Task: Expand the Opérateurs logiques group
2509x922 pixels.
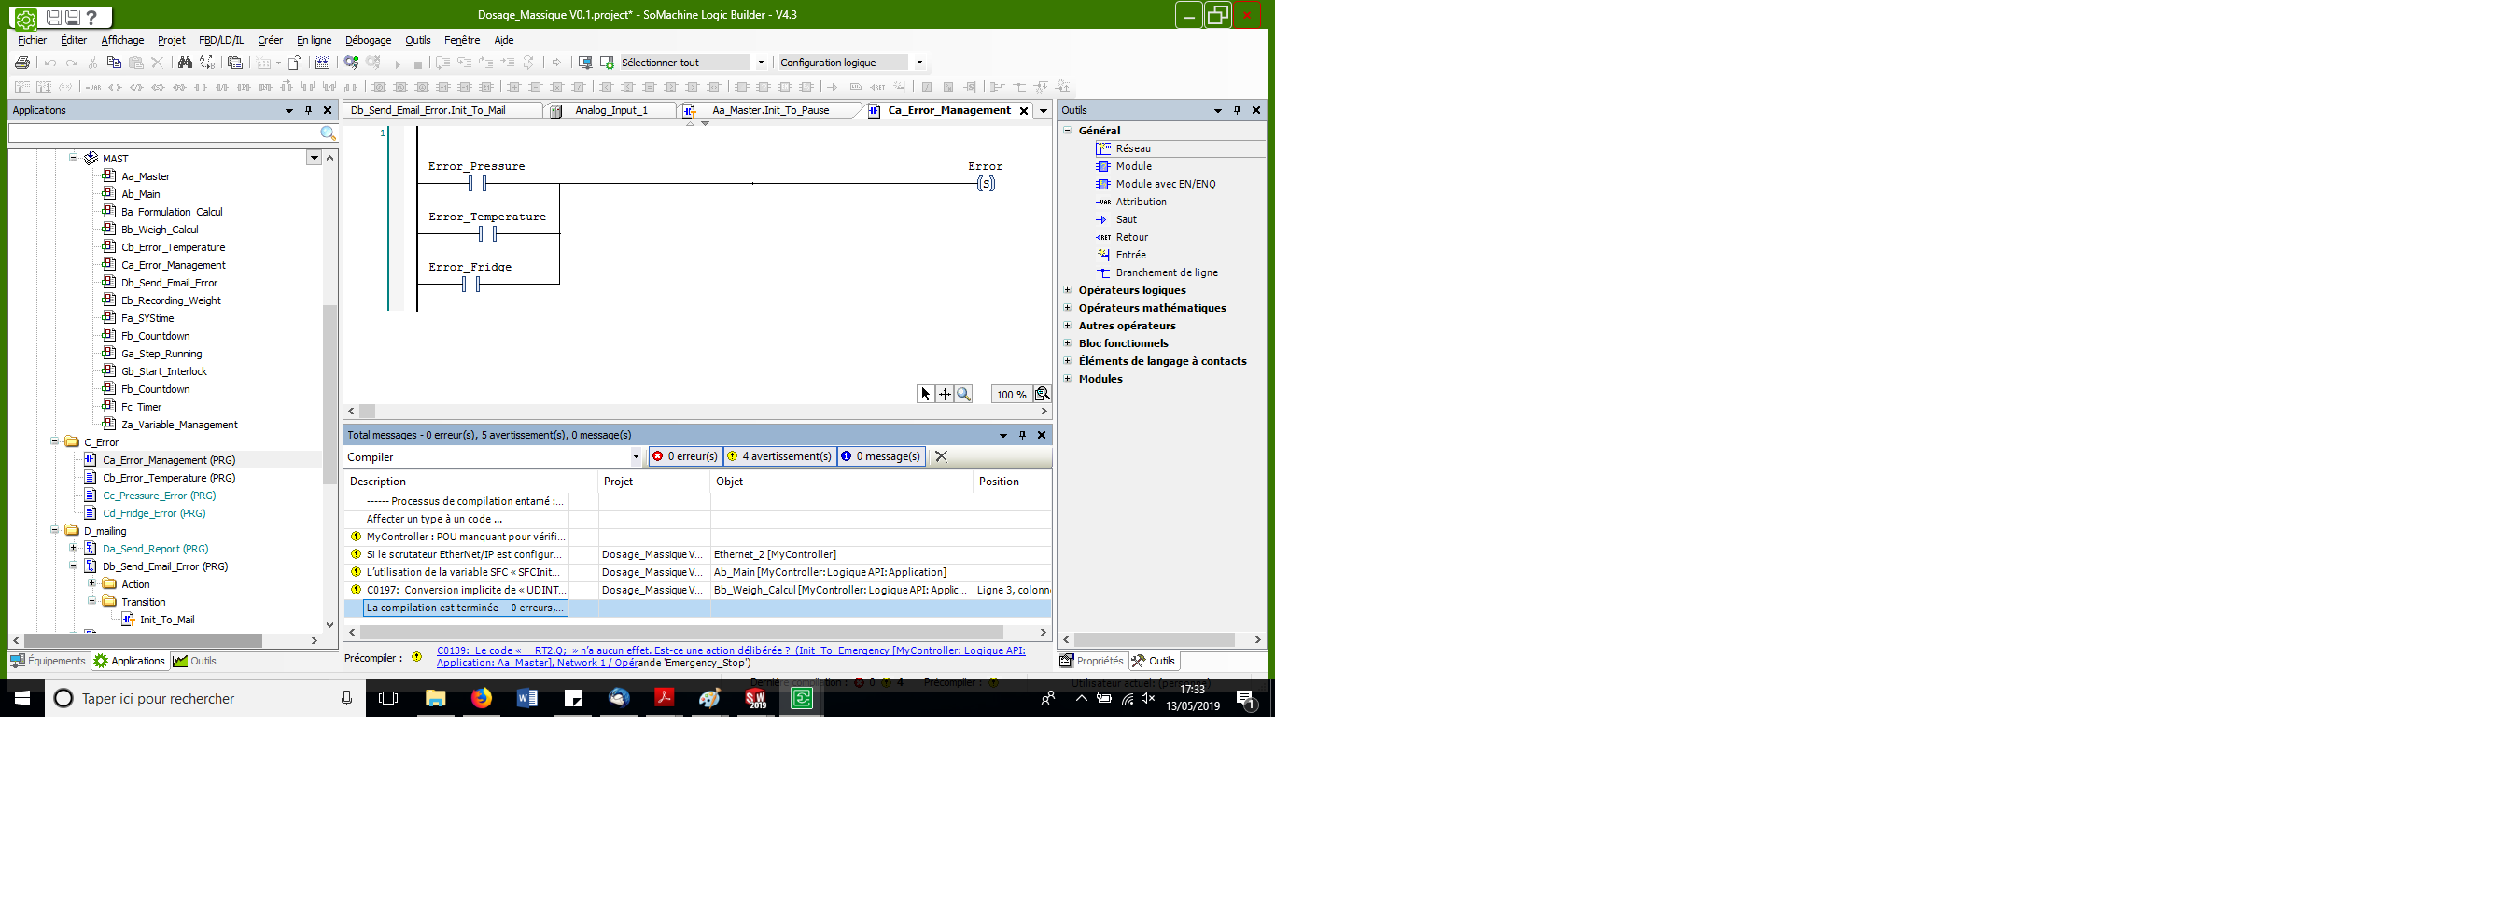Action: pos(1068,290)
